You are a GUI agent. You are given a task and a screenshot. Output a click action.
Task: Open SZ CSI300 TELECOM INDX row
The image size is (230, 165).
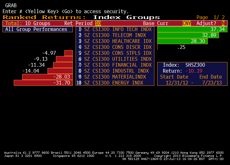(x=115, y=35)
